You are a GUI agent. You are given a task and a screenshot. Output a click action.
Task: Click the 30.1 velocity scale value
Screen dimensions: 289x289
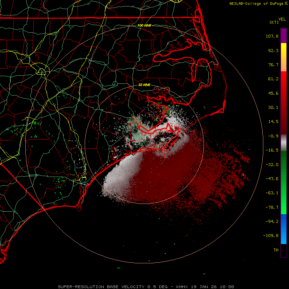273,108
